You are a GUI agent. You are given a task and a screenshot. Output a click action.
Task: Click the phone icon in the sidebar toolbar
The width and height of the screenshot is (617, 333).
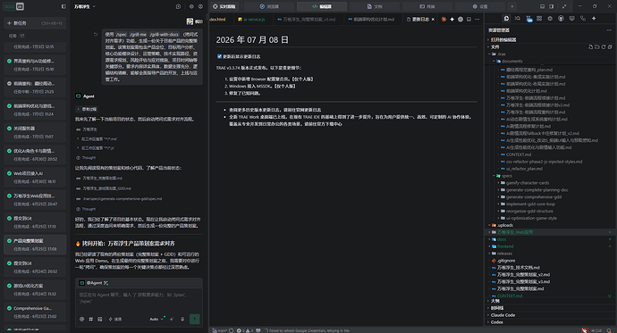pos(583,19)
